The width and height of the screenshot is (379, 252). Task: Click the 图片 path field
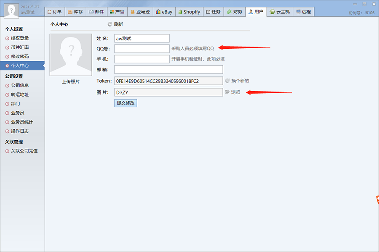[x=168, y=92]
